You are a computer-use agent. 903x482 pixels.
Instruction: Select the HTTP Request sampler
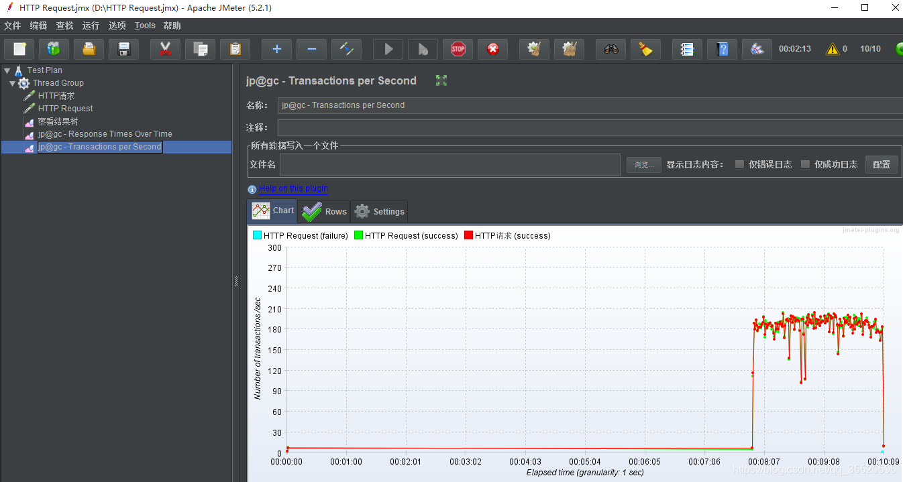[x=65, y=109]
